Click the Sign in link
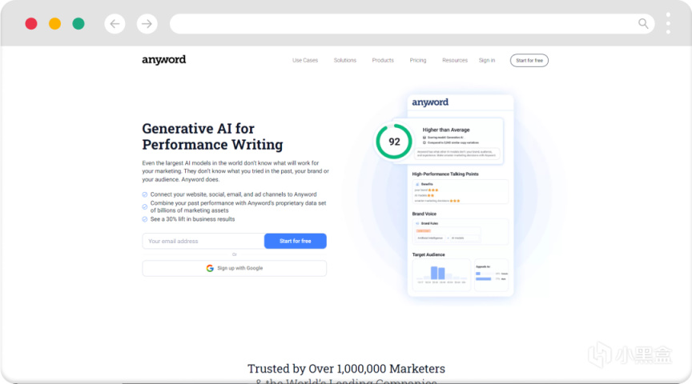Screen dimensions: 692x384 click(x=487, y=60)
